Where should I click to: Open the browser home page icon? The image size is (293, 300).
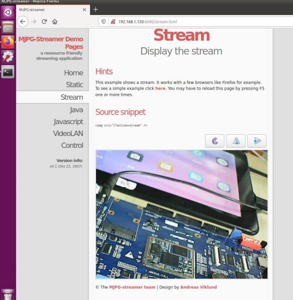pyautogui.click(x=55, y=22)
